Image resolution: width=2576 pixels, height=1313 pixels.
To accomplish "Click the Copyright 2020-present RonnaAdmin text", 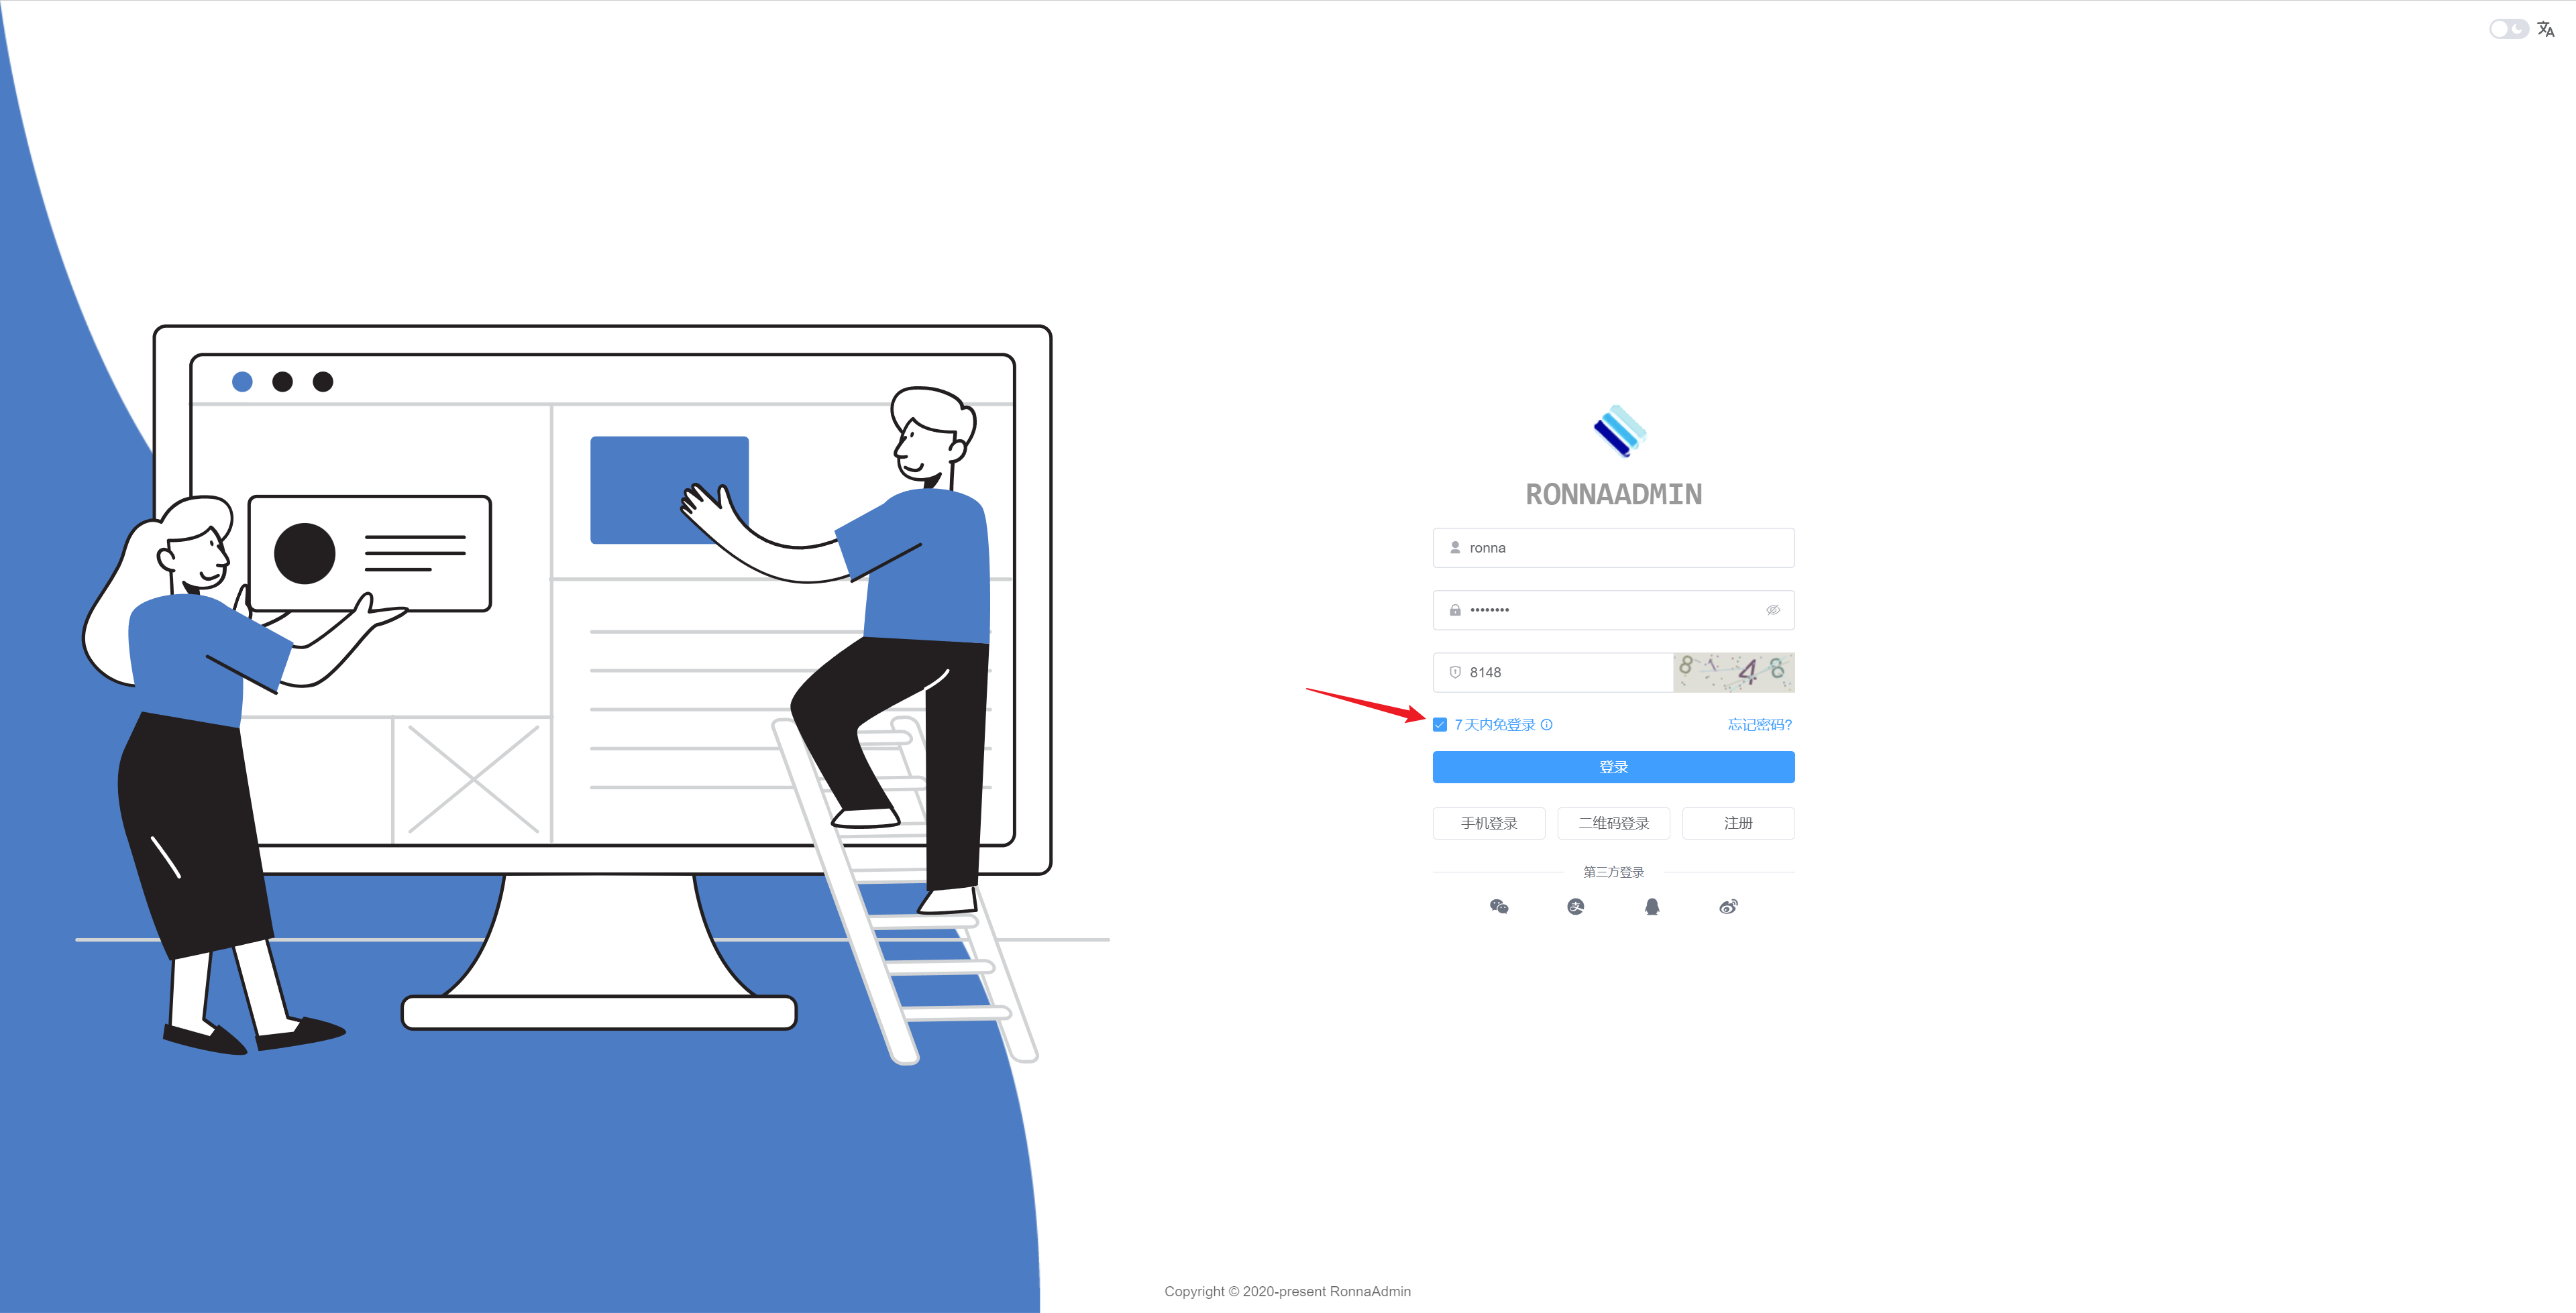I will [x=1287, y=1291].
